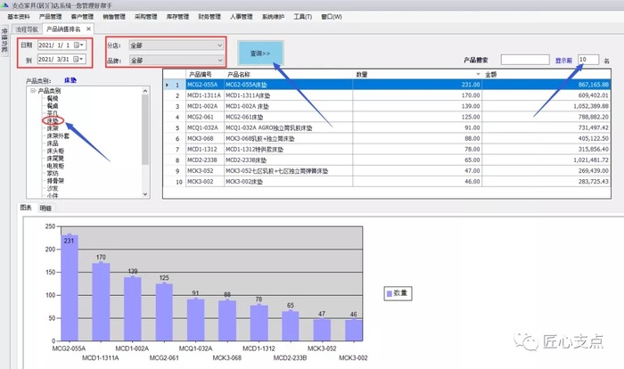Select the MCD1-002A 床垫 name cell
This screenshot has height=369, width=624.
[289, 106]
